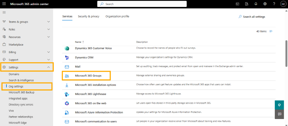Viewport: 288px width, 126px height.
Task: Click the Marketplace bag icon
Action: [4, 44]
